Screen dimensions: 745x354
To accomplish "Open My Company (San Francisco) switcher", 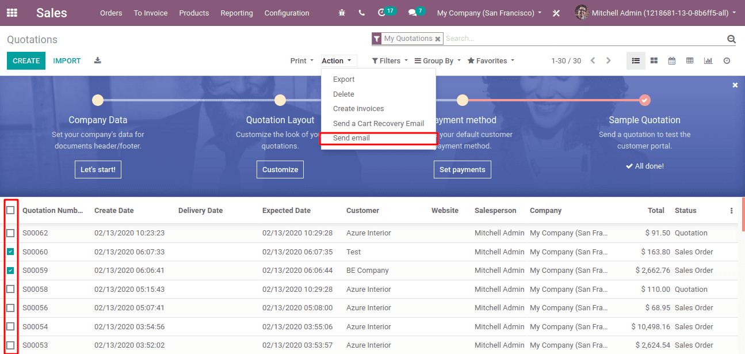I will pyautogui.click(x=489, y=13).
